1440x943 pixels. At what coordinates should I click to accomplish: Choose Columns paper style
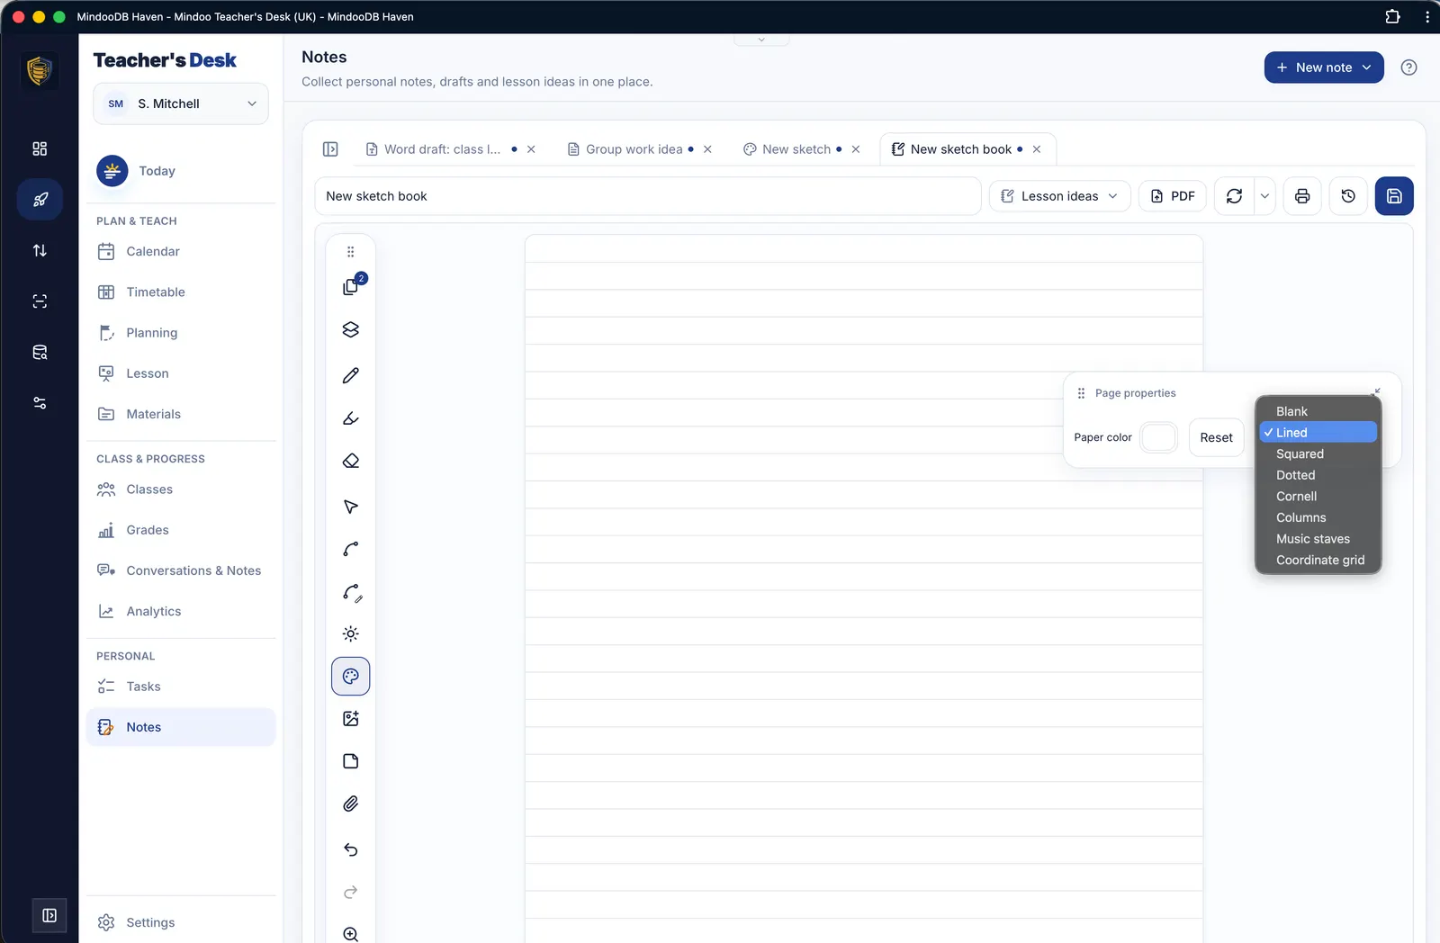1318,517
